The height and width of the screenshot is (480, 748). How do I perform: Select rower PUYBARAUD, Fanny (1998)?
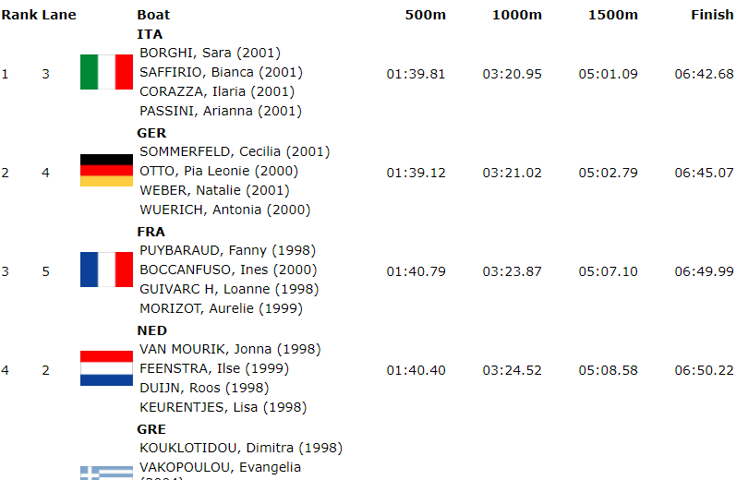pos(227,250)
